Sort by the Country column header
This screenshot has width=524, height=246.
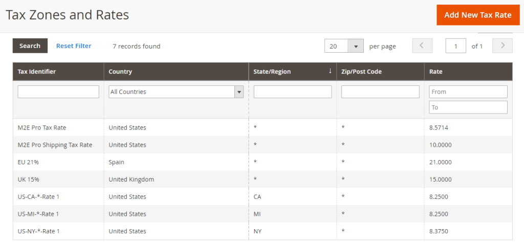click(120, 72)
